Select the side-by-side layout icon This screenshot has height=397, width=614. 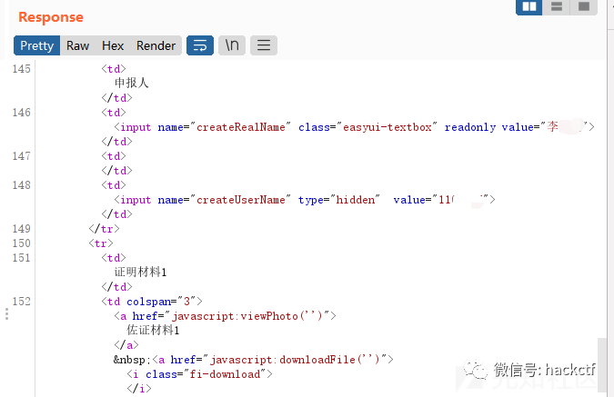point(529,7)
